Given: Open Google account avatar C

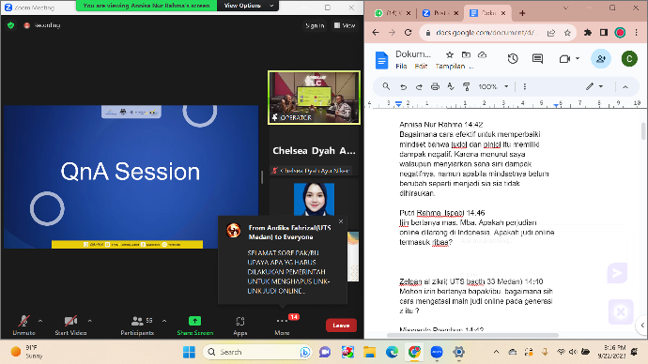Looking at the screenshot, I should (x=629, y=59).
